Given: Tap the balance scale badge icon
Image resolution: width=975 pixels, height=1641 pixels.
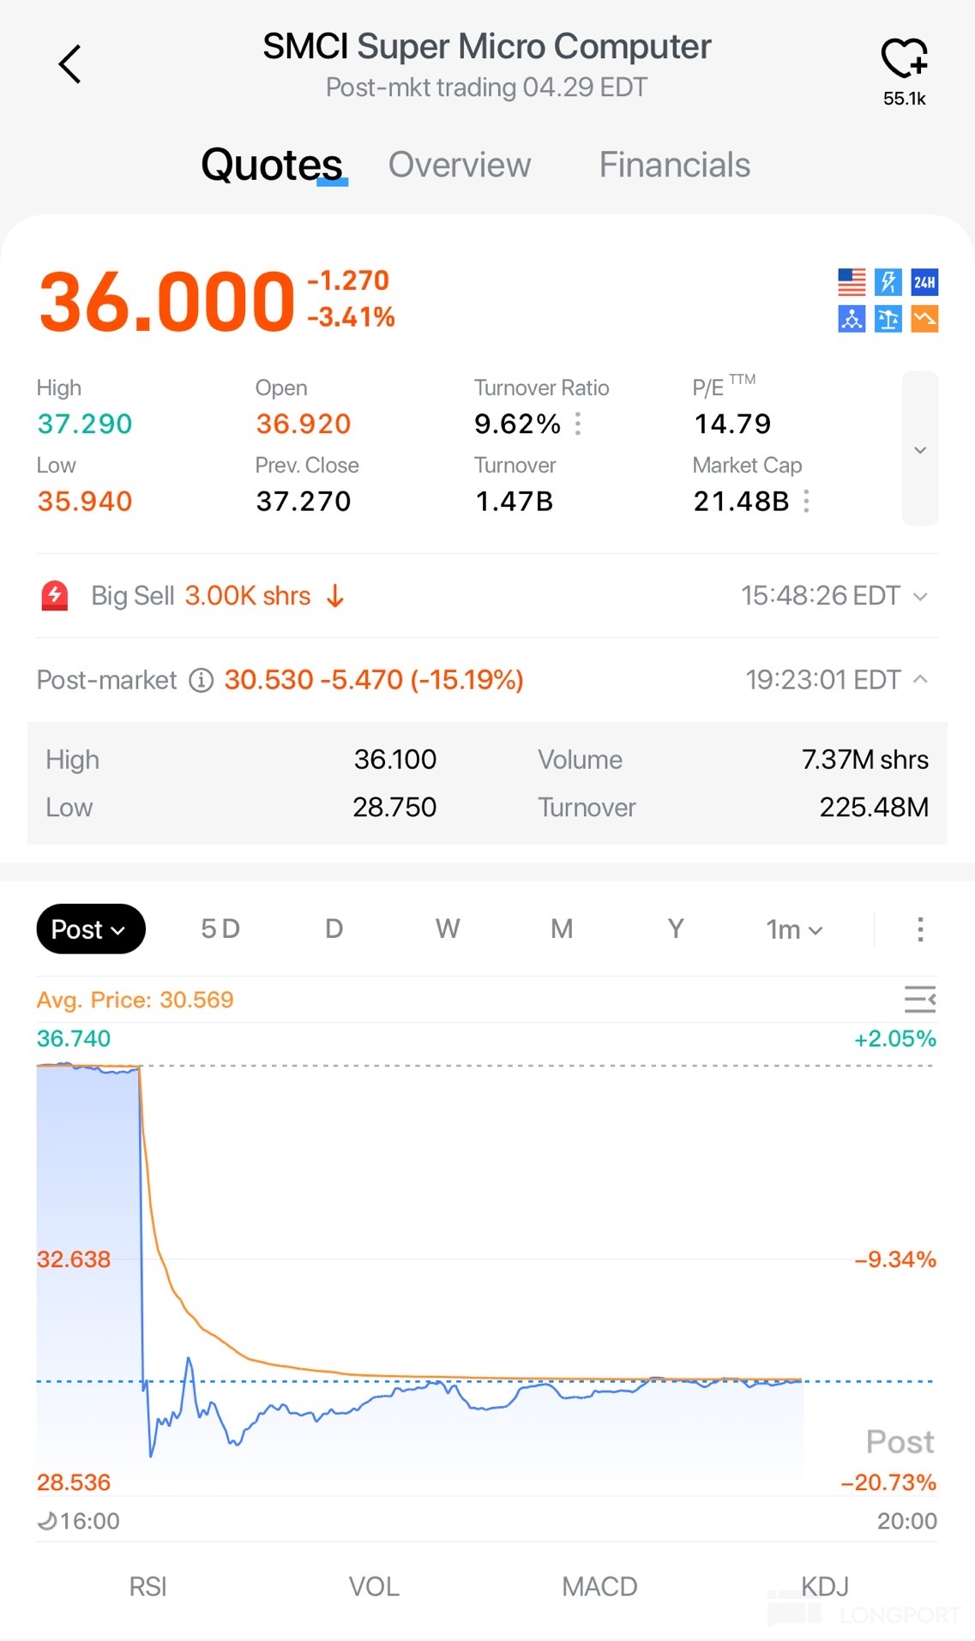Looking at the screenshot, I should [x=888, y=319].
